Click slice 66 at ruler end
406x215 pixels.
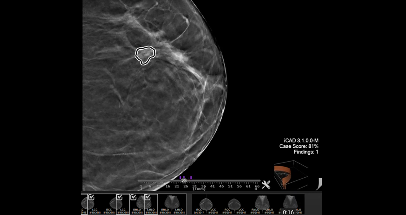click(x=257, y=187)
